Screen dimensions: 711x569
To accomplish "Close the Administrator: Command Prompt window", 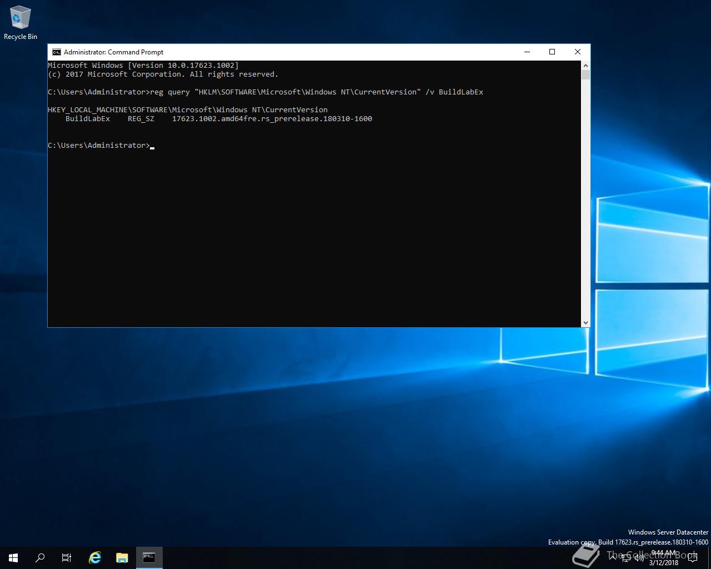I will click(x=578, y=52).
